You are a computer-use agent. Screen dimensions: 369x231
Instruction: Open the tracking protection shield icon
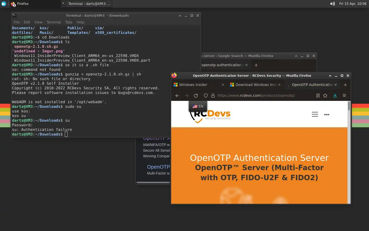pos(206,95)
